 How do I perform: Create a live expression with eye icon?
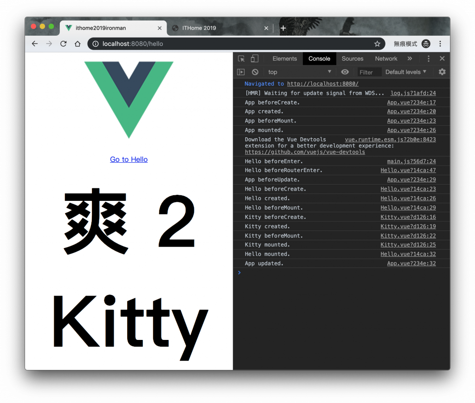[345, 72]
